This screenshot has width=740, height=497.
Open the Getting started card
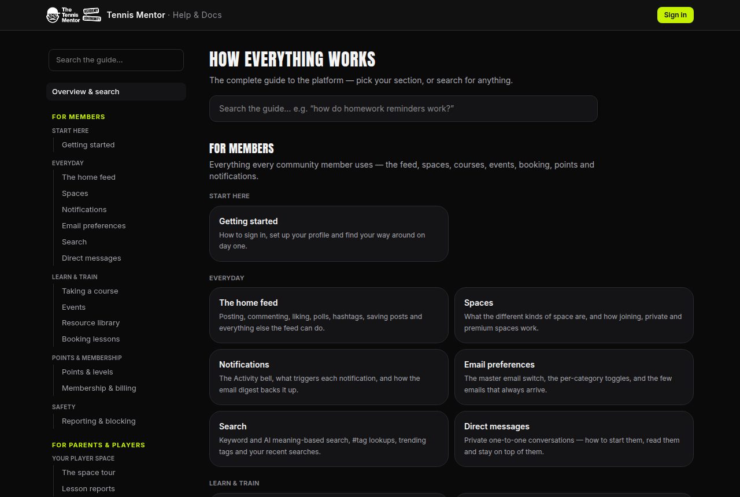point(328,233)
